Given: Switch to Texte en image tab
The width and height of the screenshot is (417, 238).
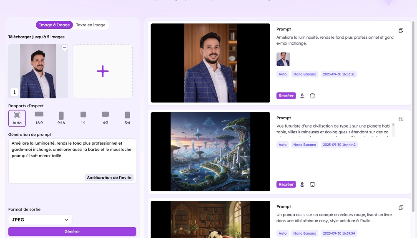Looking at the screenshot, I should point(90,25).
